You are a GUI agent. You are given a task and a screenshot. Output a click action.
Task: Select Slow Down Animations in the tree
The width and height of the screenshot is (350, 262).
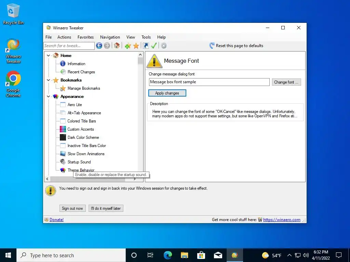point(86,154)
